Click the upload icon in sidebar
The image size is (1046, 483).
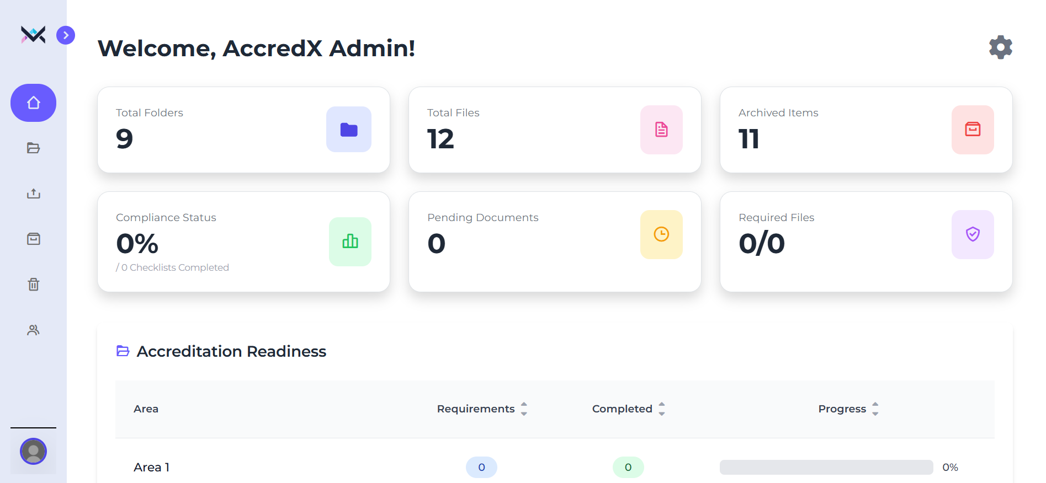(33, 194)
